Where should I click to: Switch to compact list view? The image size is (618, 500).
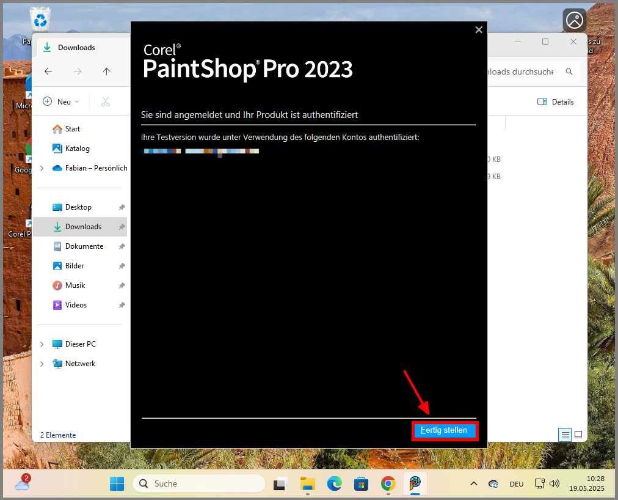tap(565, 435)
